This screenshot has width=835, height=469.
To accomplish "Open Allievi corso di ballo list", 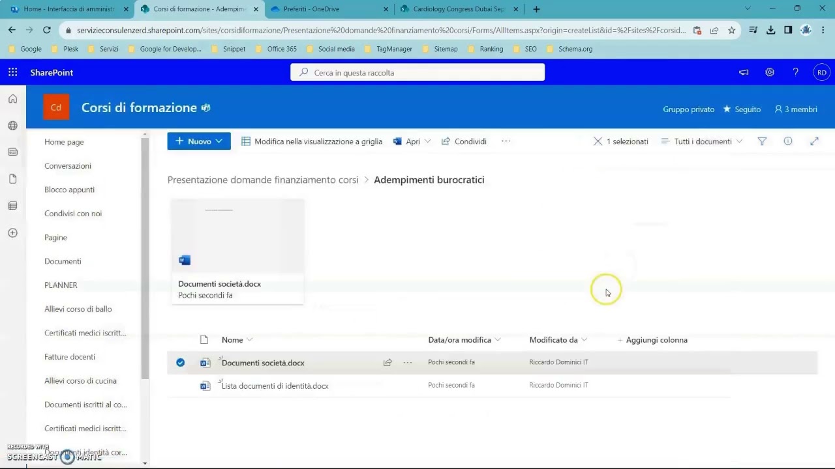I will pyautogui.click(x=78, y=309).
